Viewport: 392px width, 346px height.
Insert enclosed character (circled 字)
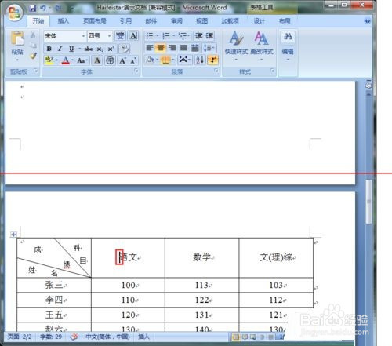coord(110,60)
